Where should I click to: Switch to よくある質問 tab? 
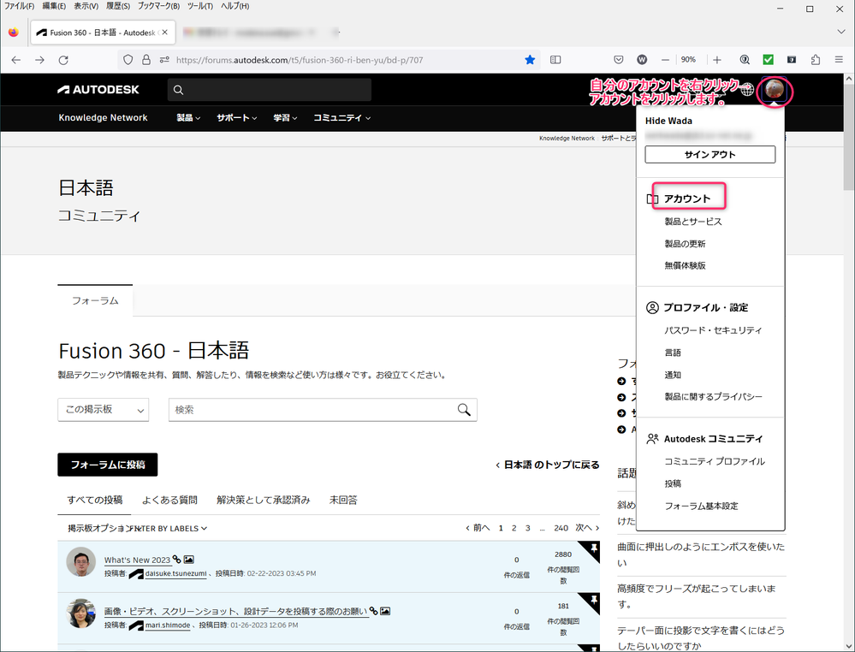click(169, 500)
